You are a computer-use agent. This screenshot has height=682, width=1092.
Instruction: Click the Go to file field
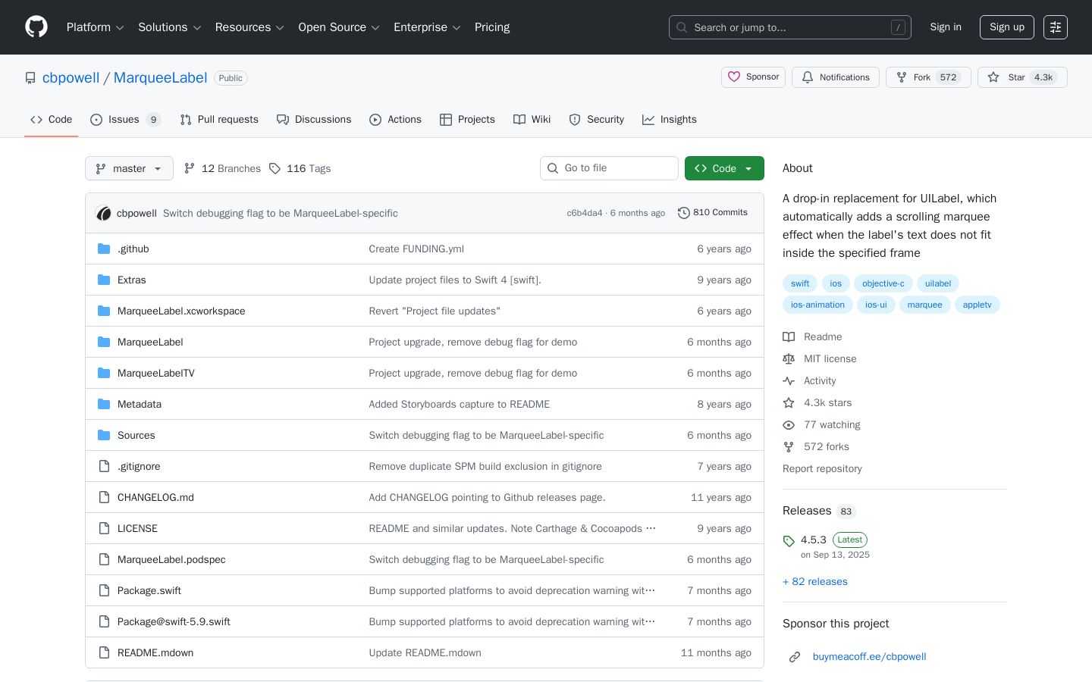click(x=609, y=168)
